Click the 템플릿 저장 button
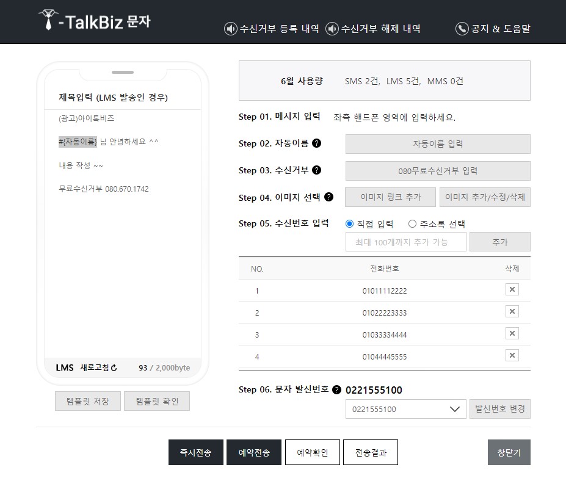The image size is (566, 495). (x=88, y=401)
